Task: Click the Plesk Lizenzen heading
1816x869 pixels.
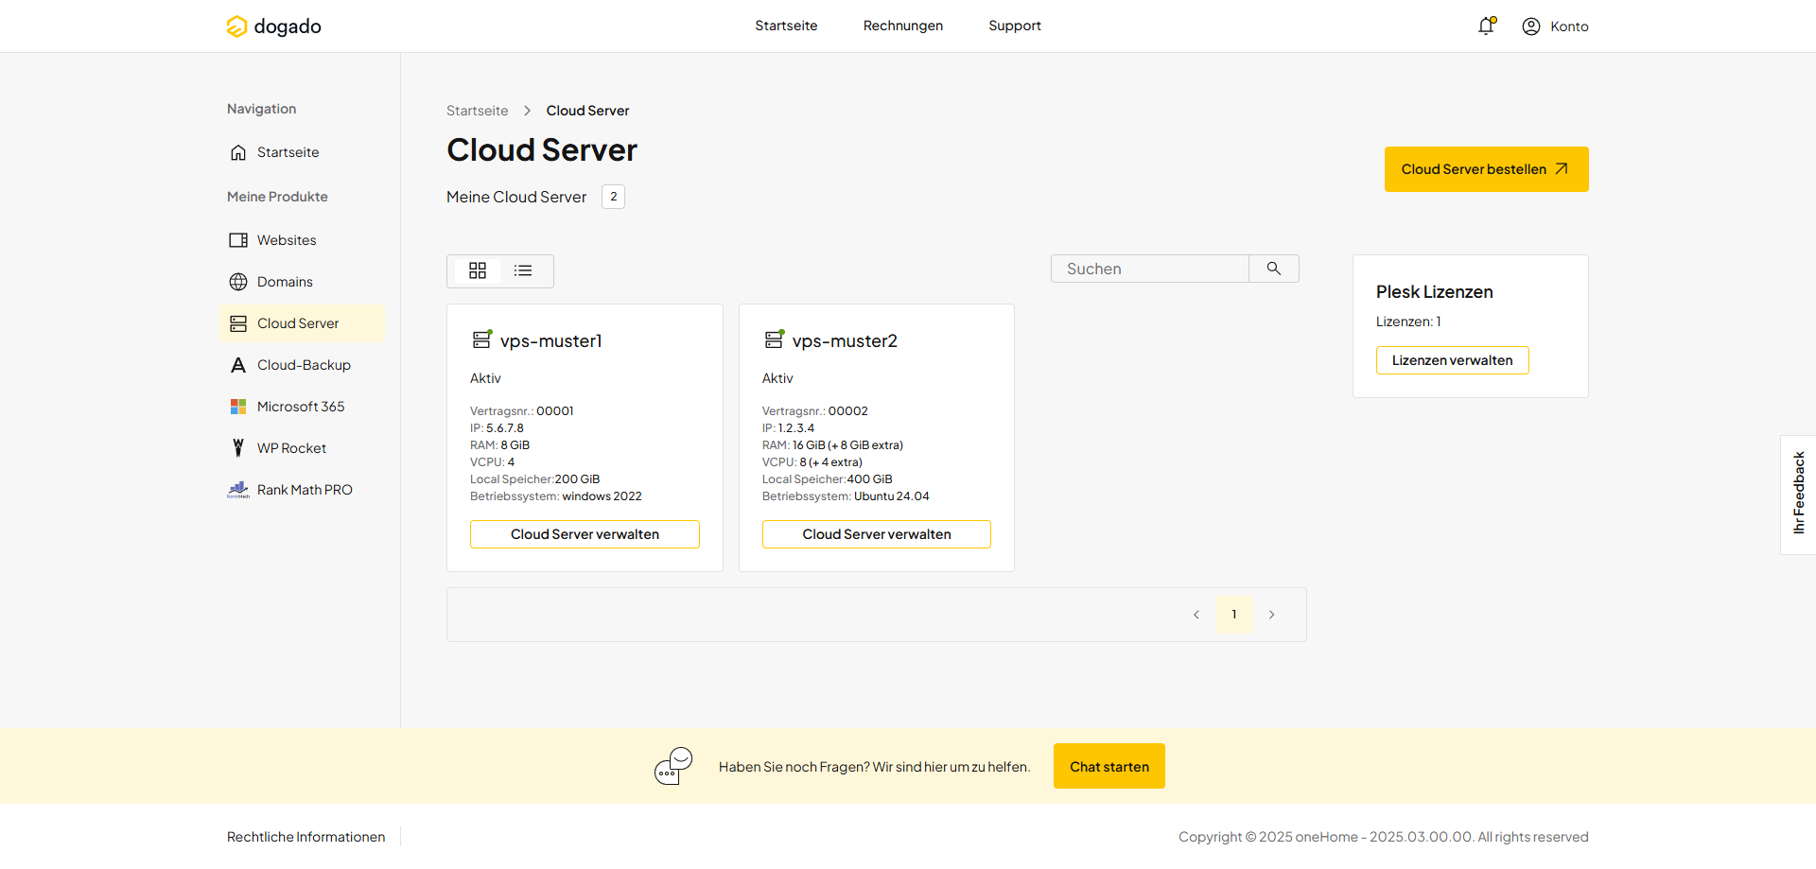Action: point(1434,292)
